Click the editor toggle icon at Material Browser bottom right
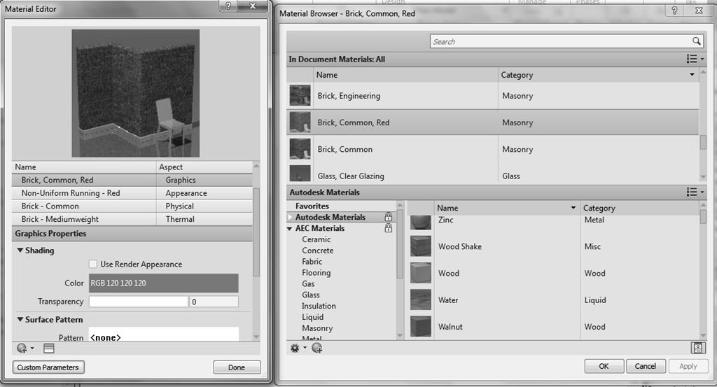Viewport: 717px width, 387px height. coord(698,348)
